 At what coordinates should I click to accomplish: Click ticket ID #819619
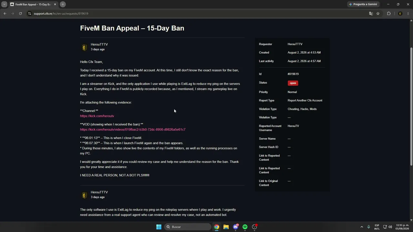tap(293, 74)
